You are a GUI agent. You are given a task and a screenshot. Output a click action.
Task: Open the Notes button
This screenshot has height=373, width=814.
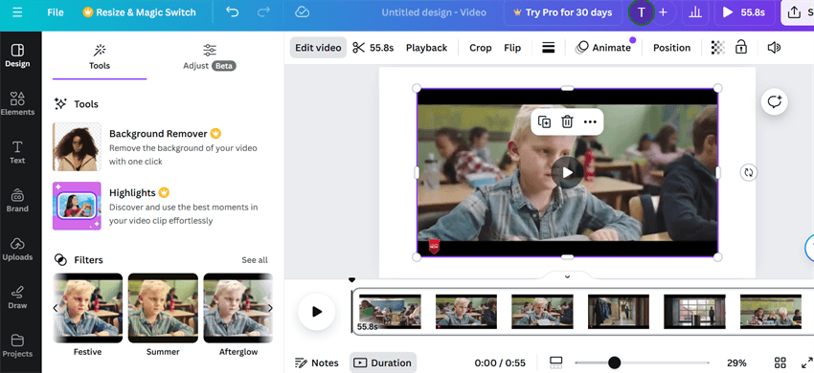(317, 362)
